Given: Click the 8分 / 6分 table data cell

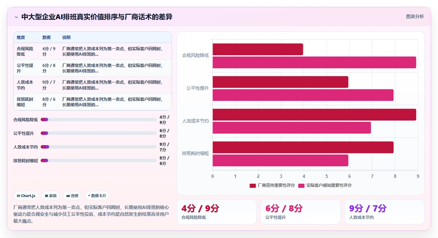Looking at the screenshot, I should [49, 102].
